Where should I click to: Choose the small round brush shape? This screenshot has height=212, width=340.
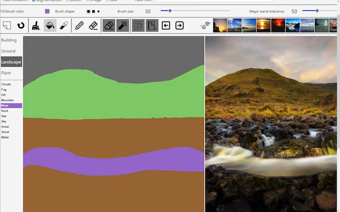(99, 11)
